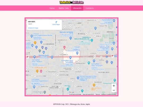This screenshot has height=107, width=143.
Task: Click the SpringMoon building gray pin
Action: coord(65,42)
